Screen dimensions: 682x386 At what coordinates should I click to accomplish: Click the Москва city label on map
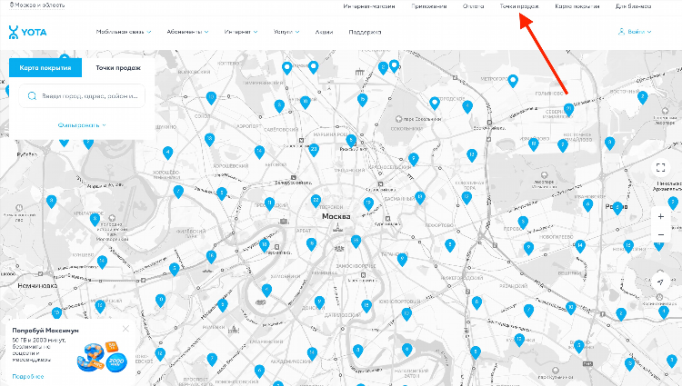(336, 216)
